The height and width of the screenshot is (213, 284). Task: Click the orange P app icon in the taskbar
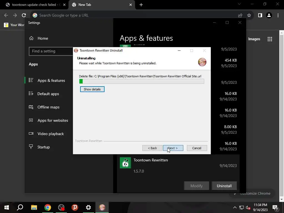(x=75, y=207)
